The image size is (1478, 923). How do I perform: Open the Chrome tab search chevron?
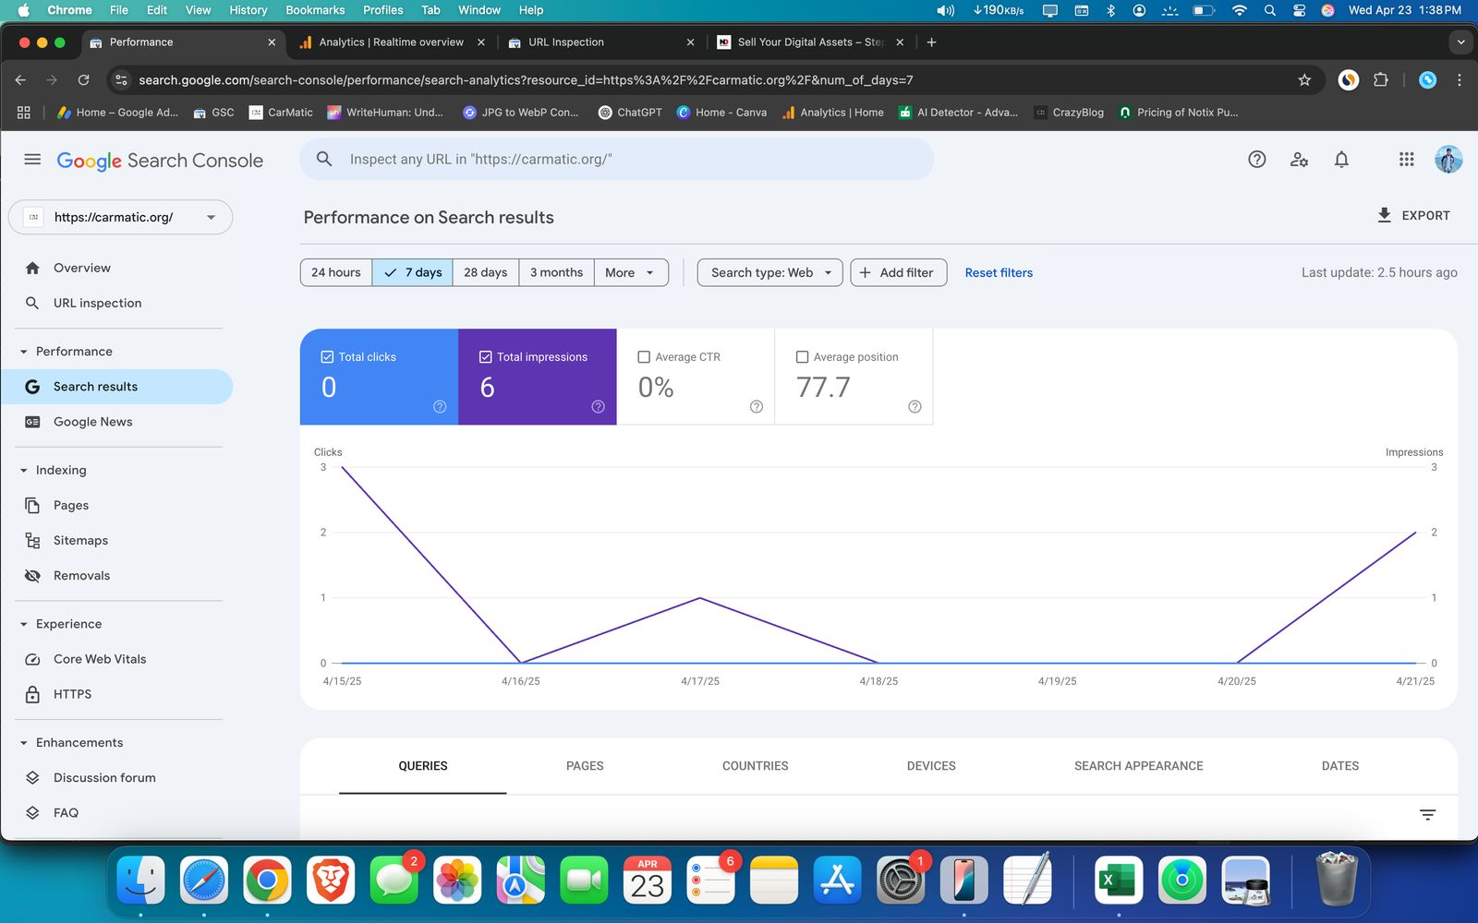click(1460, 42)
